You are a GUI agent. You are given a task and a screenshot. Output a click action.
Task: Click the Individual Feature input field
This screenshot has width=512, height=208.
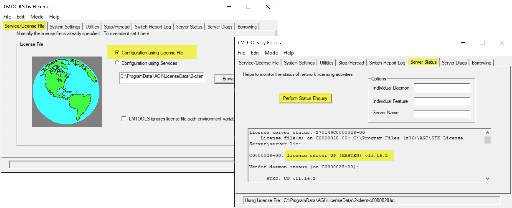442,102
